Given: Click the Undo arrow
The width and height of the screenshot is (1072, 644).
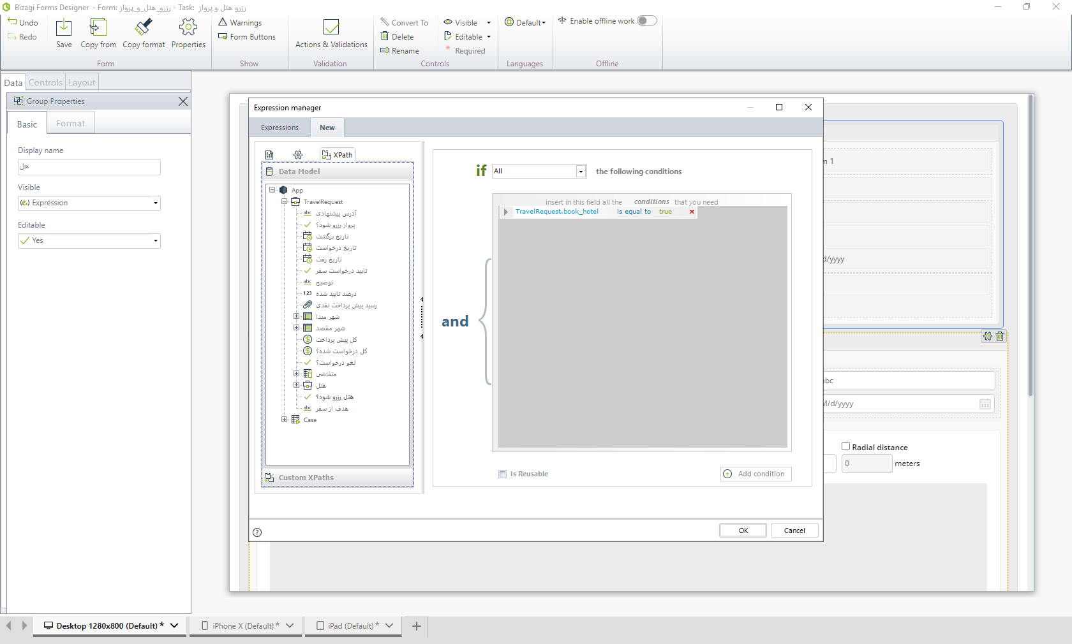Looking at the screenshot, I should [12, 22].
